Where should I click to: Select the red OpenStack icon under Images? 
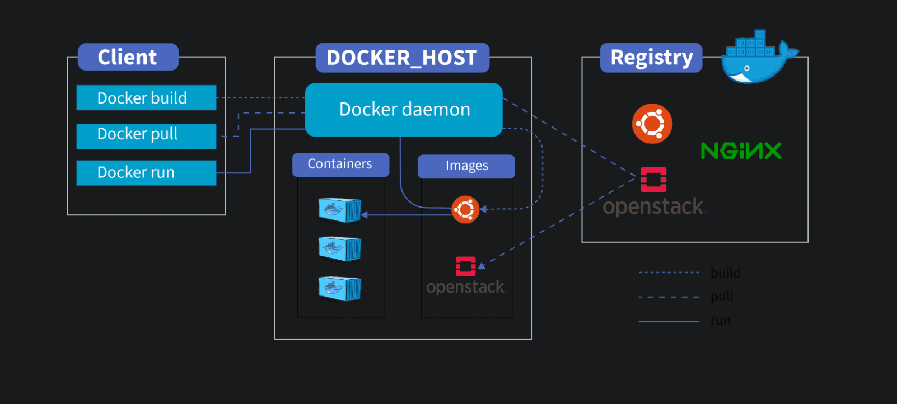(466, 266)
